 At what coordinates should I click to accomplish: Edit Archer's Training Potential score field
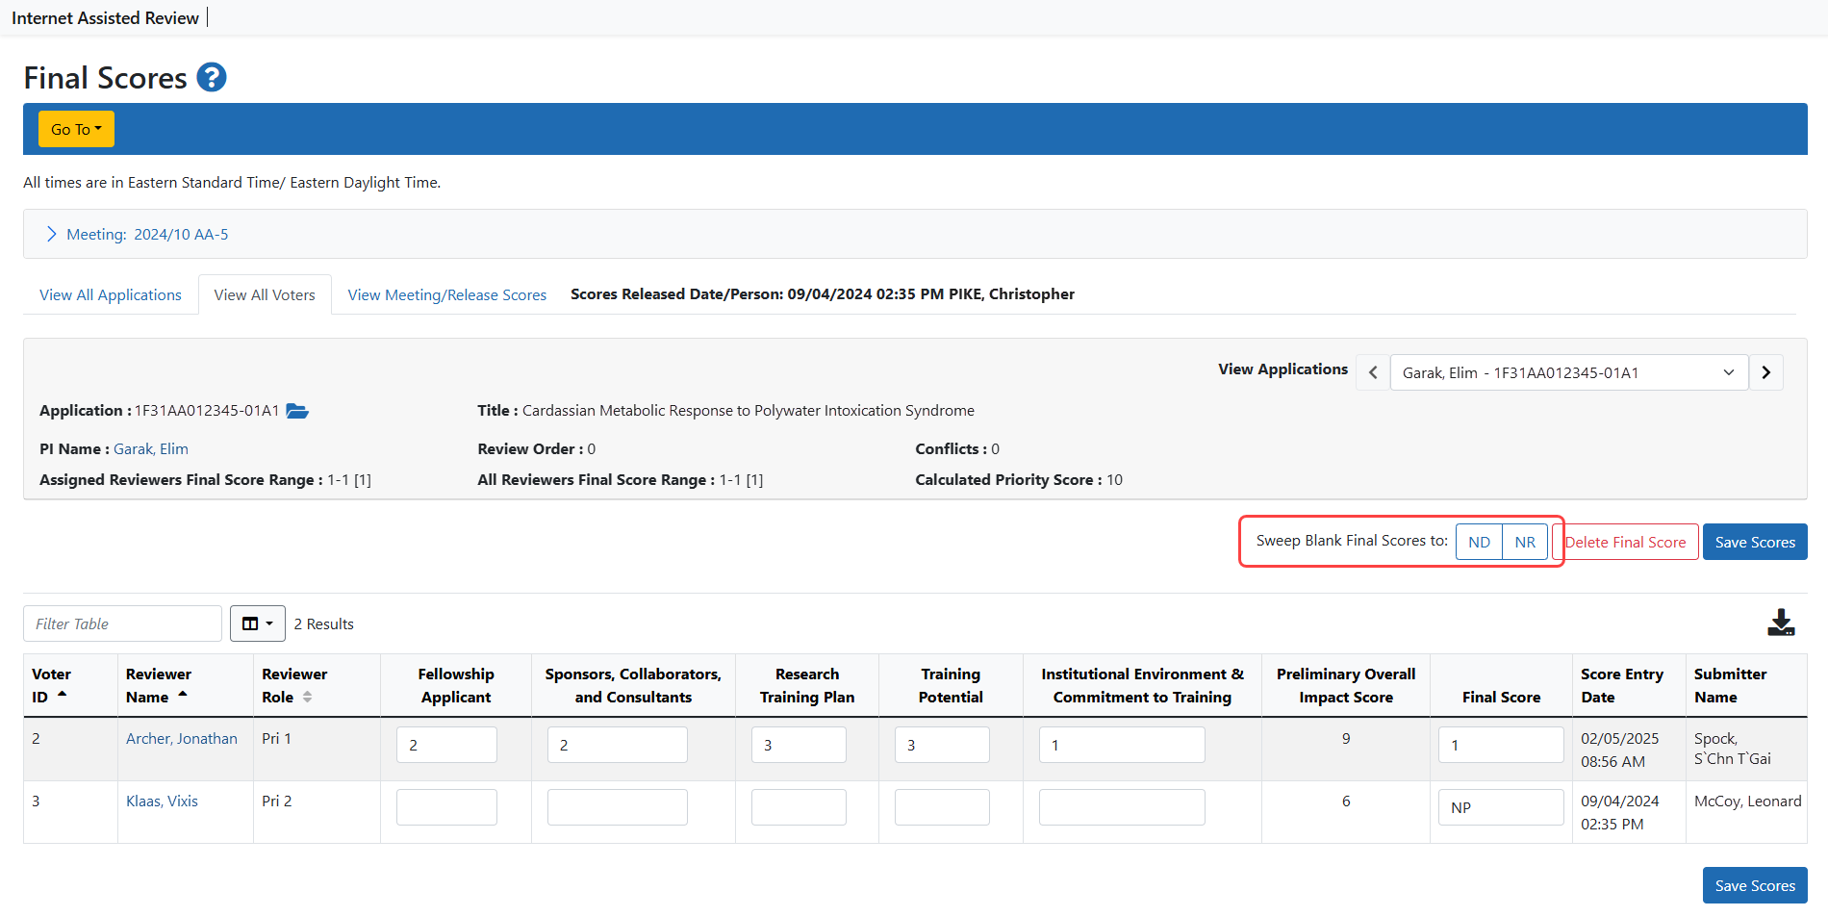pyautogui.click(x=942, y=745)
